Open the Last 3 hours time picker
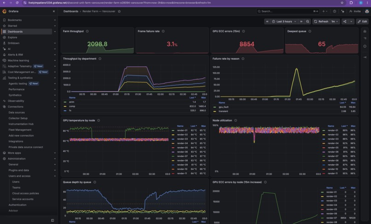Image resolution: width=371 pixels, height=224 pixels. coord(284,22)
